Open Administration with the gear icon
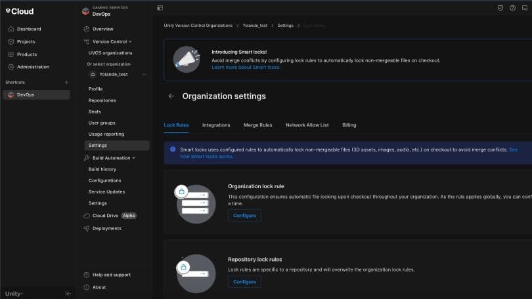 point(32,67)
